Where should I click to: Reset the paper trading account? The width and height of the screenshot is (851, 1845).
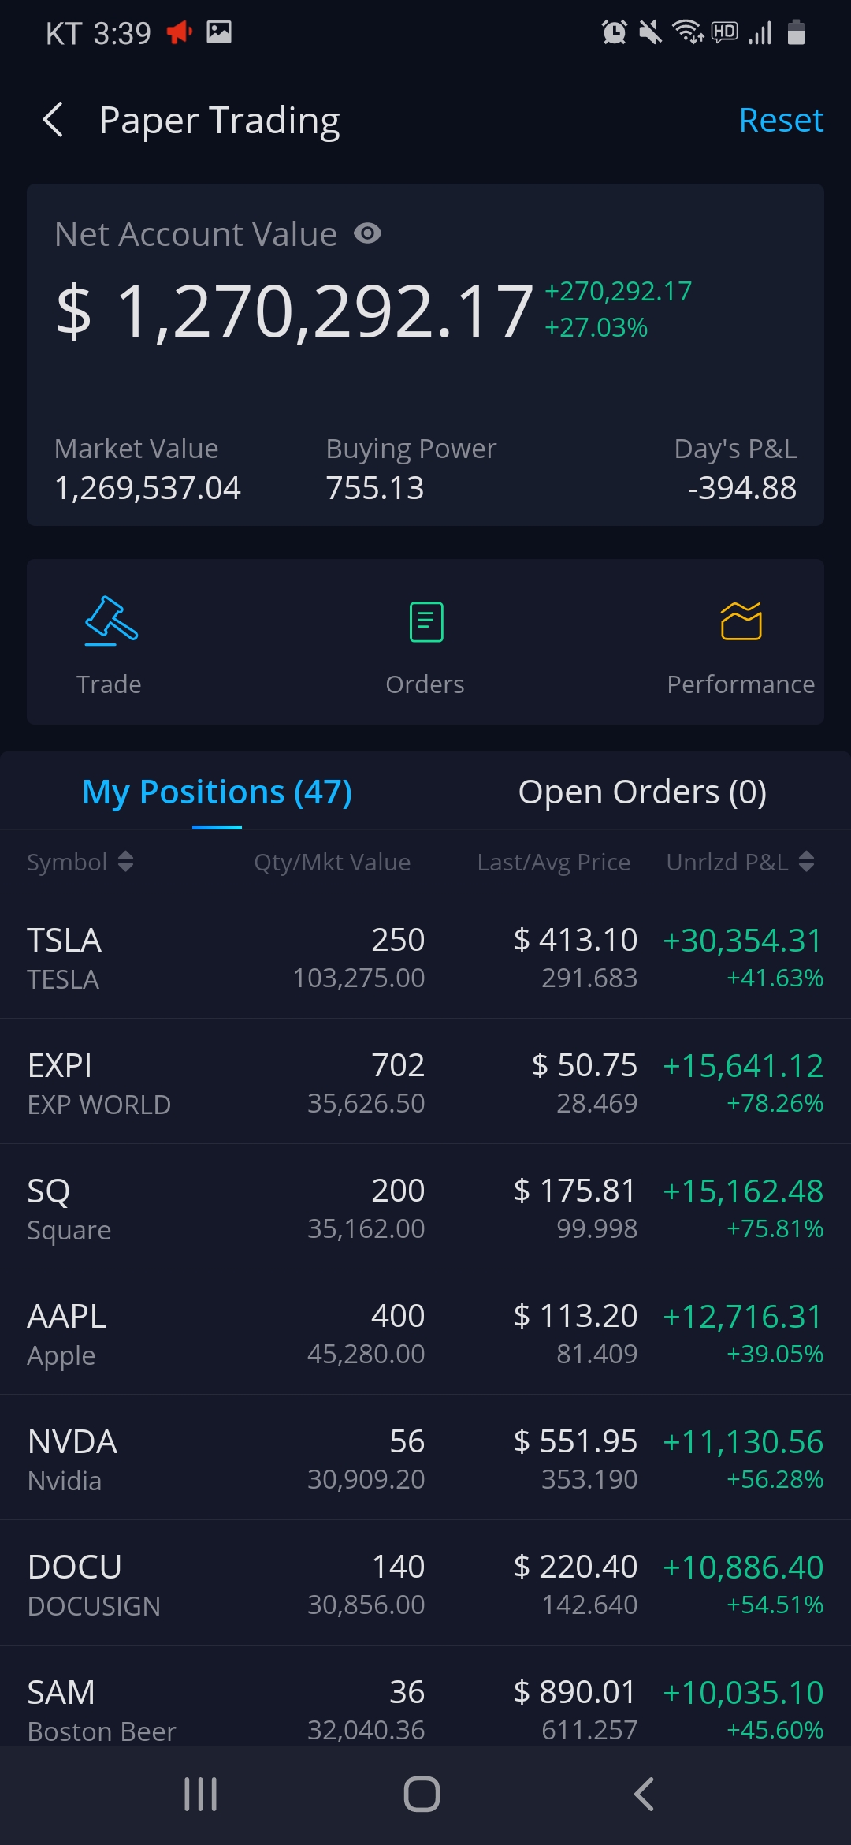(x=780, y=120)
